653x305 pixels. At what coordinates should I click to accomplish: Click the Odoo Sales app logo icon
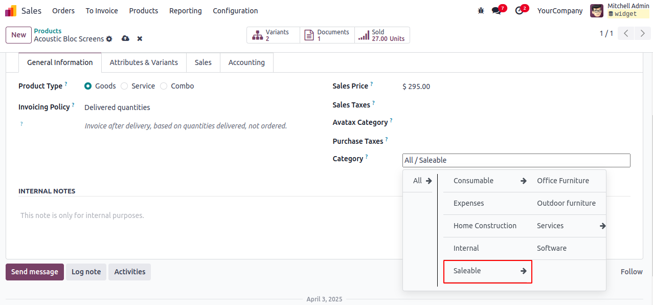[x=11, y=11]
